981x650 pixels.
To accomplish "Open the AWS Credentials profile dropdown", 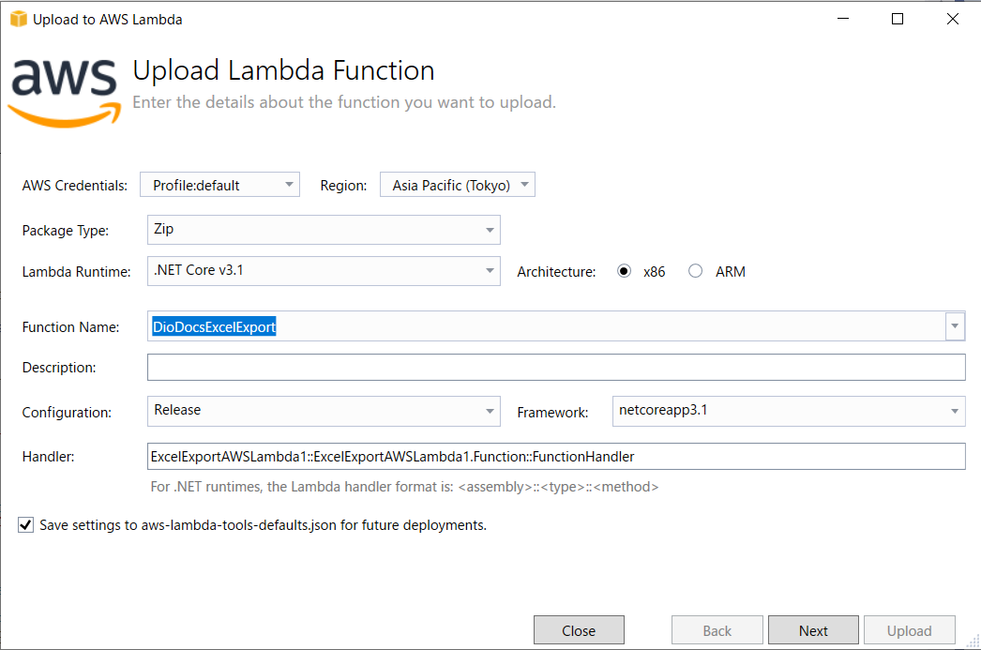I will 219,185.
